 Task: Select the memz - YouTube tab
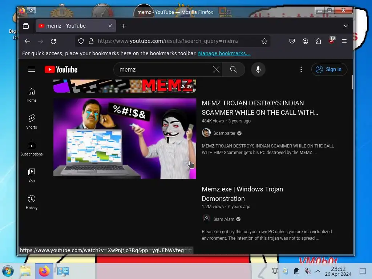[x=76, y=26]
